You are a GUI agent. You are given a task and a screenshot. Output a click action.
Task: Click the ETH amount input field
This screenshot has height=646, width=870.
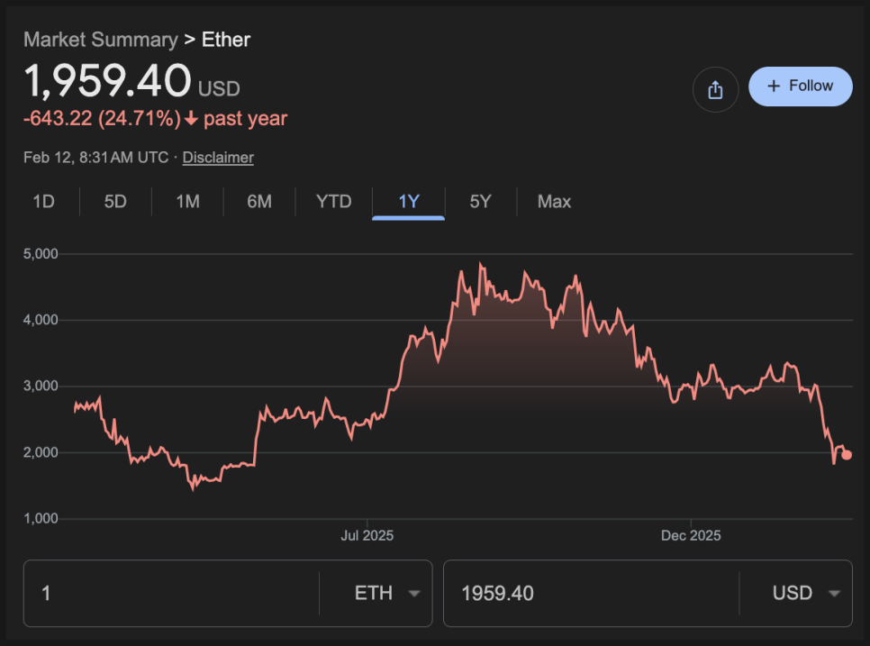[171, 593]
